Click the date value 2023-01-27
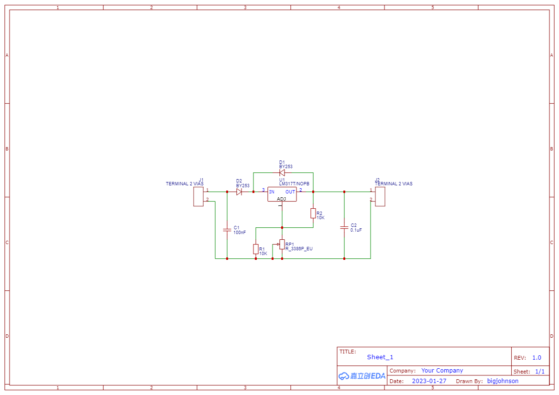Viewport: 559px width, 395px height. click(x=429, y=381)
